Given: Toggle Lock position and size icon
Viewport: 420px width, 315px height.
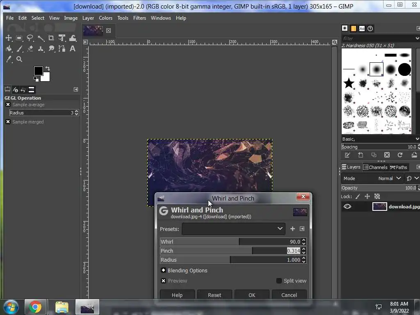Looking at the screenshot, I should 367,196.
